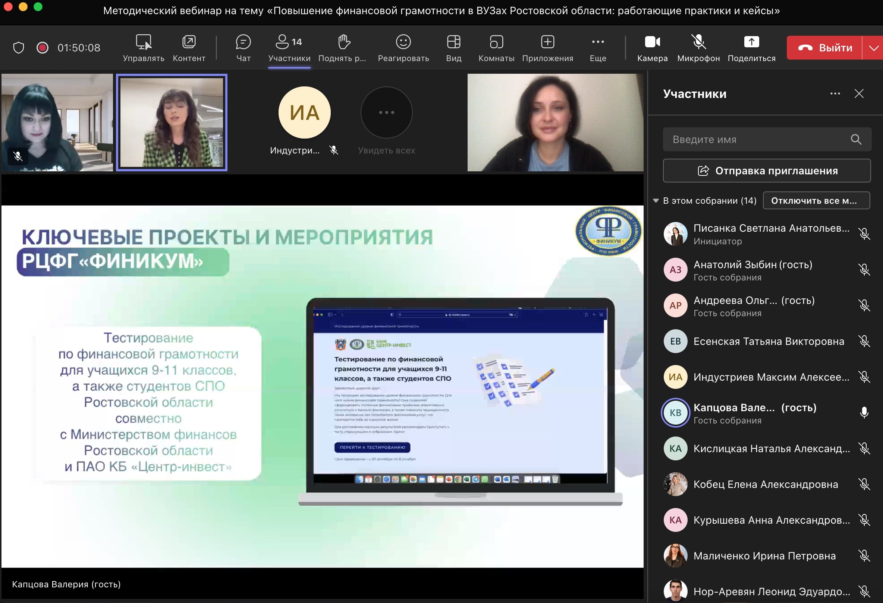The height and width of the screenshot is (603, 883).
Task: Toggle the Camera on or off
Action: tap(652, 42)
